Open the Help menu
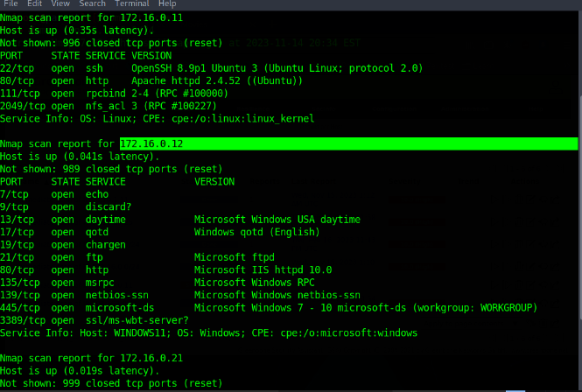Screen dimensions: 582x392 pos(166,3)
